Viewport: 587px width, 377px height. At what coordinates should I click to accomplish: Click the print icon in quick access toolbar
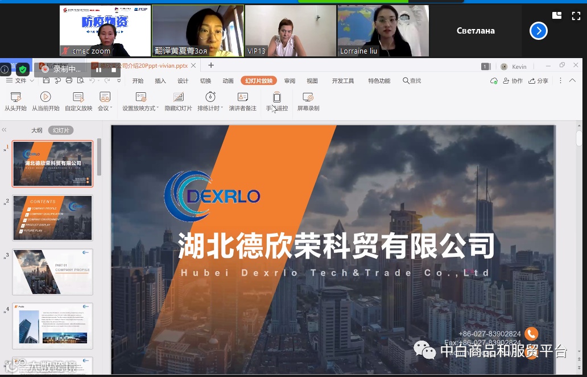pos(69,80)
